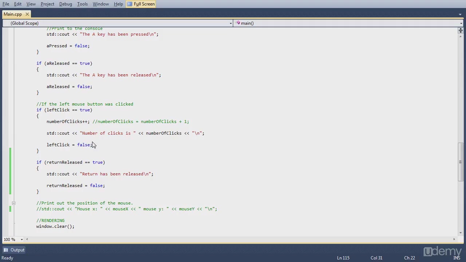Click the vertical scrollbar thumb

461,162
